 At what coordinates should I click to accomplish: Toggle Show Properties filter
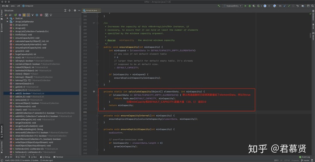20,15
